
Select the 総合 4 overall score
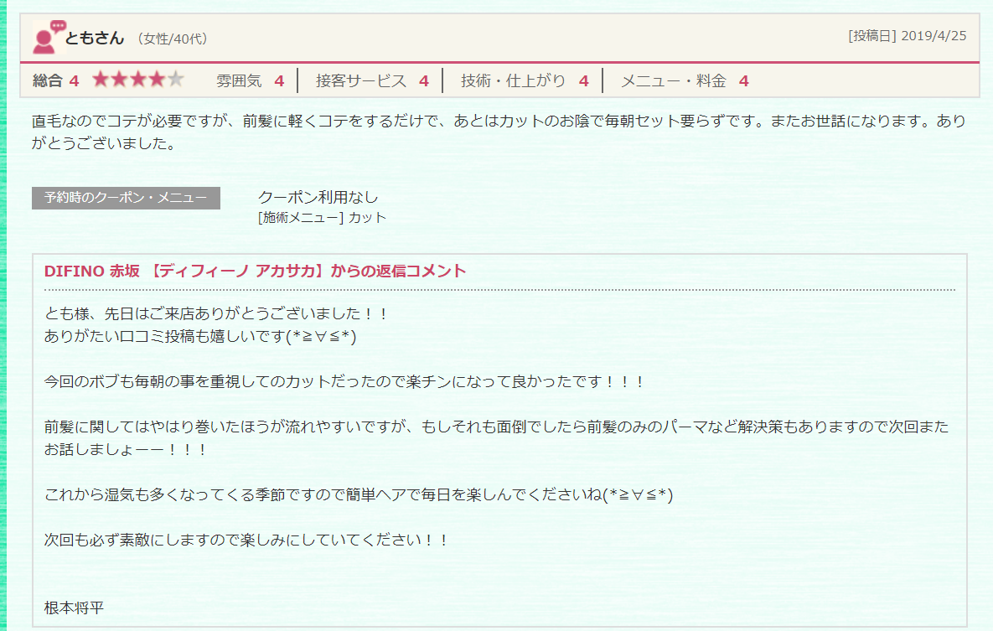tap(55, 81)
